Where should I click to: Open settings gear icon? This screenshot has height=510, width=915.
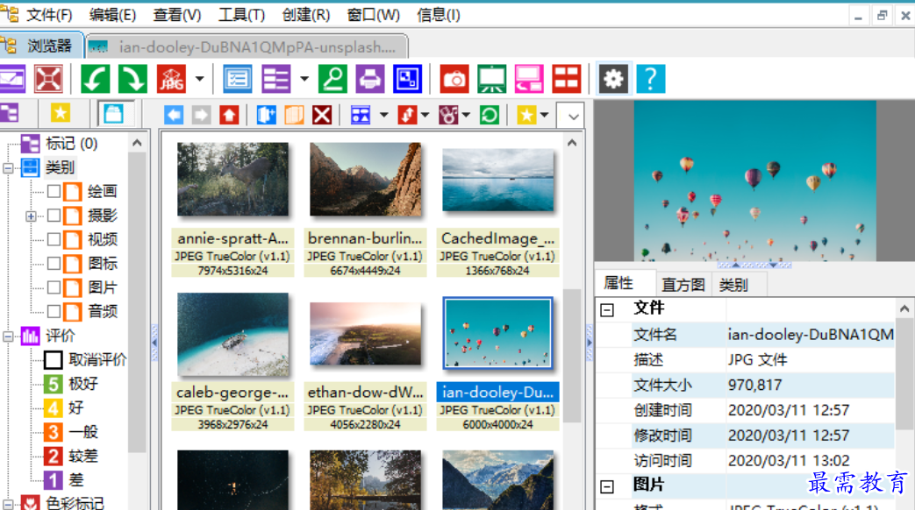[613, 79]
